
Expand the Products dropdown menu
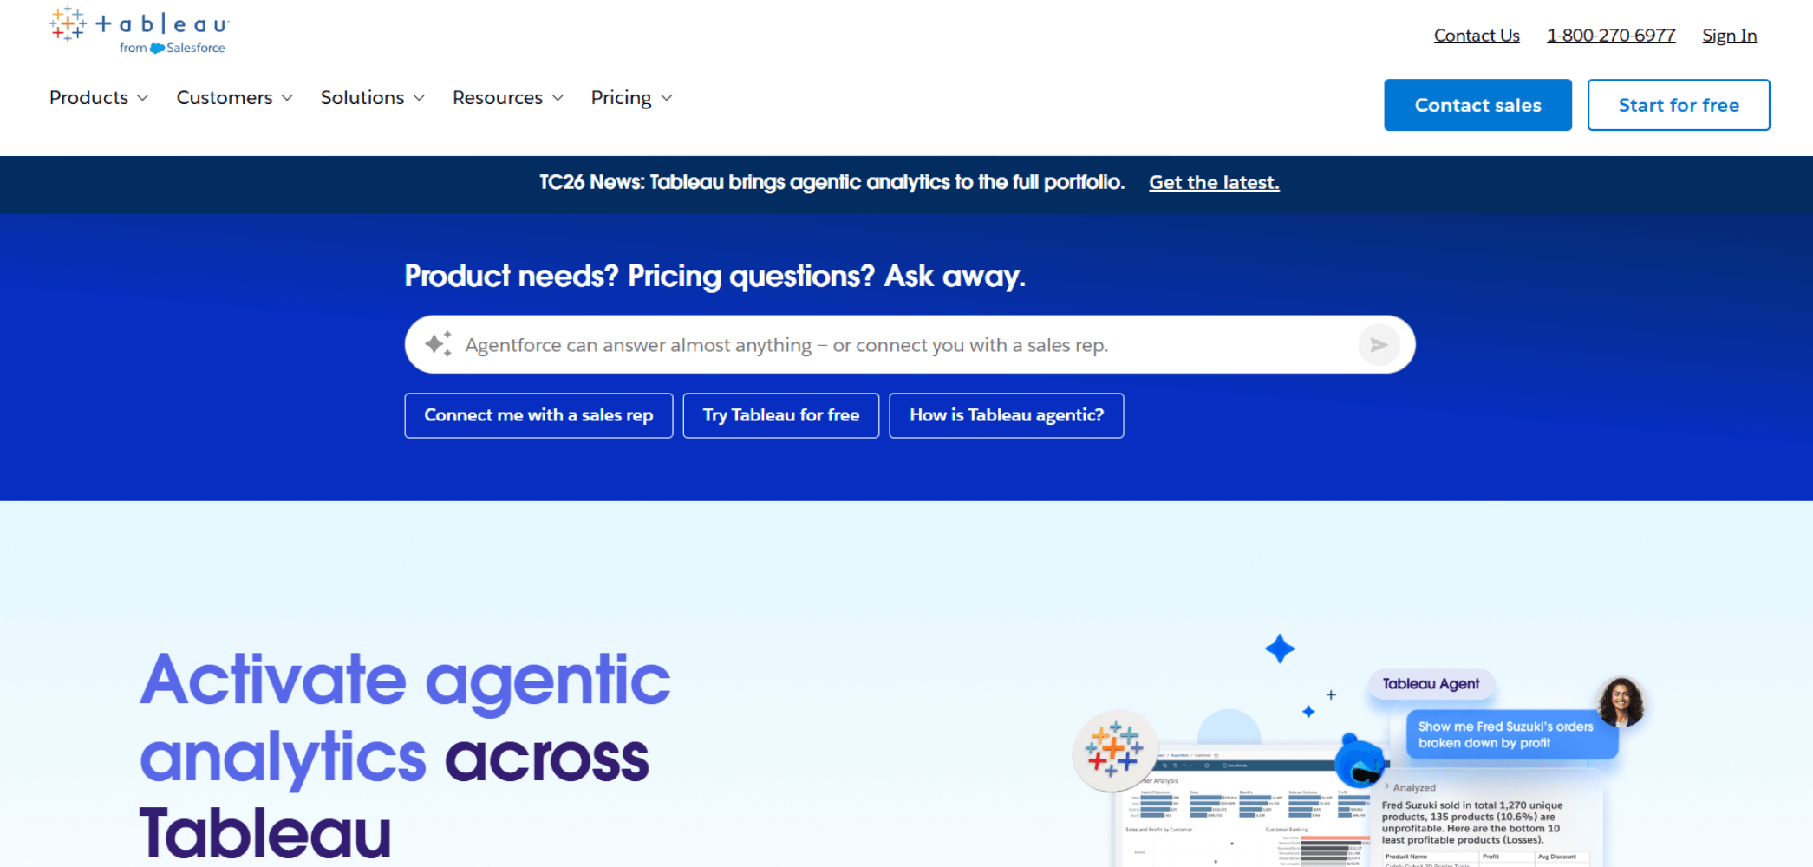click(99, 98)
